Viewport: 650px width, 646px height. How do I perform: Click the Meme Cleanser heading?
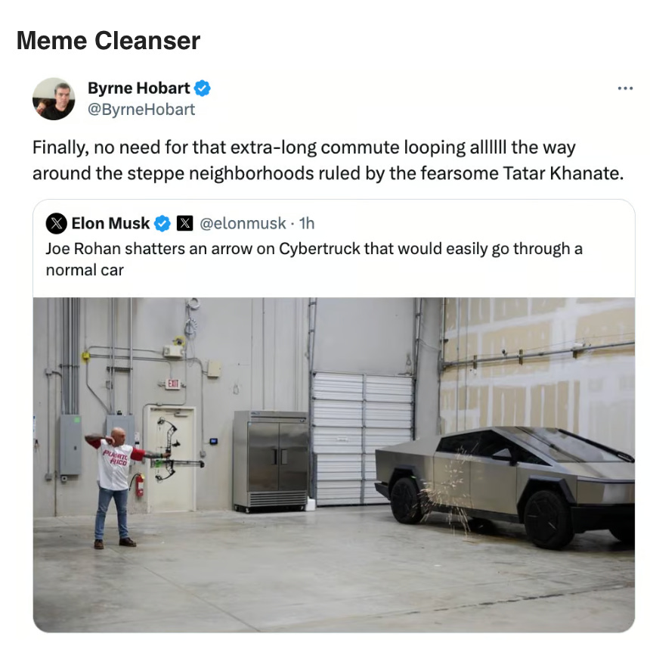coord(108,41)
